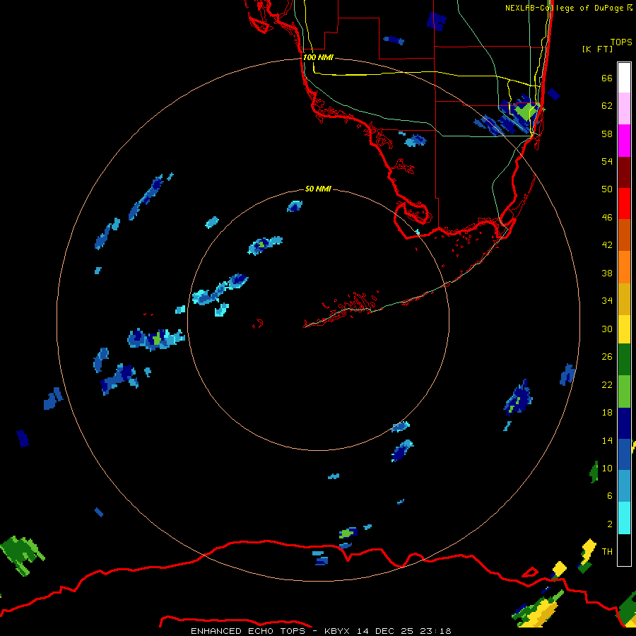The height and width of the screenshot is (636, 636).
Task: Pick the navy blue legend swatch
Action: pyautogui.click(x=624, y=423)
